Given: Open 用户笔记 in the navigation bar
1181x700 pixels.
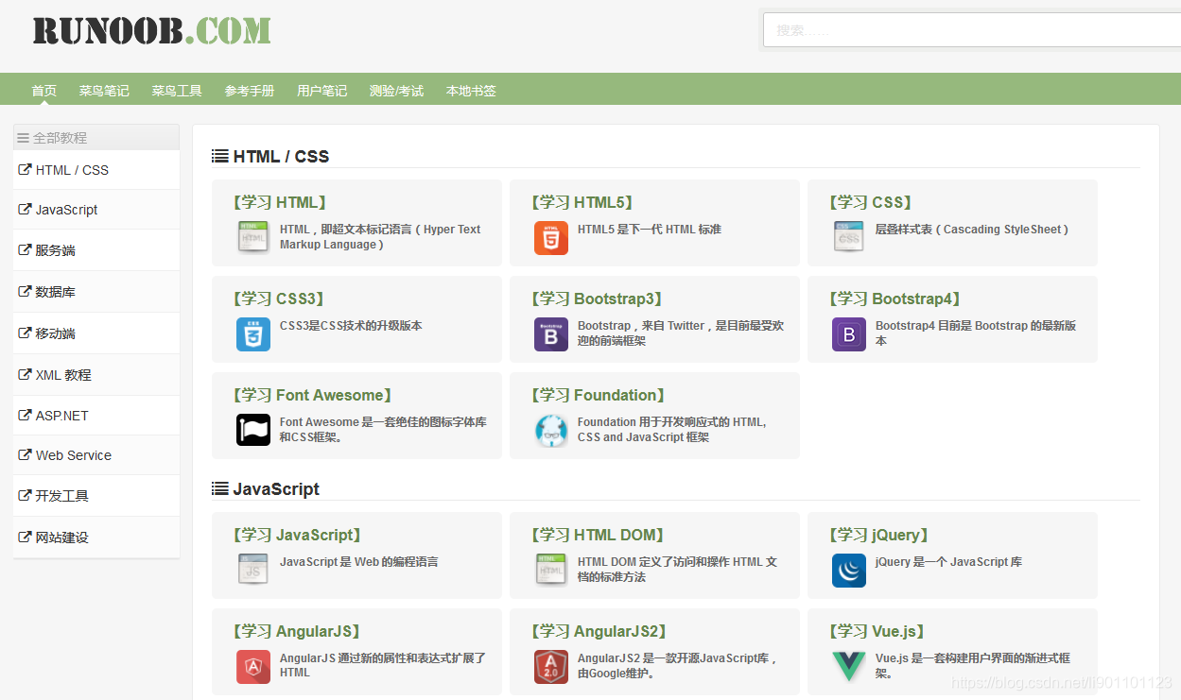Looking at the screenshot, I should (322, 91).
